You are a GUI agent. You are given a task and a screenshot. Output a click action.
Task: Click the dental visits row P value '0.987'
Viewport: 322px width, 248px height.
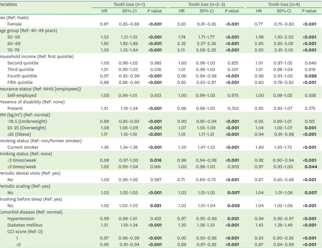tap(156, 179)
